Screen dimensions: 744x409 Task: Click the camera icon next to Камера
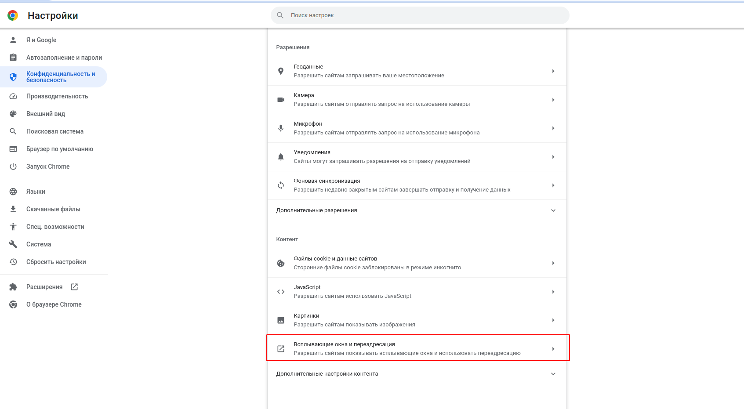(x=281, y=100)
